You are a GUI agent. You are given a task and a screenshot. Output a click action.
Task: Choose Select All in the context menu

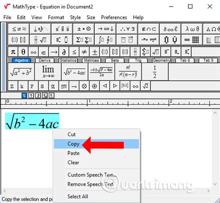78,196
